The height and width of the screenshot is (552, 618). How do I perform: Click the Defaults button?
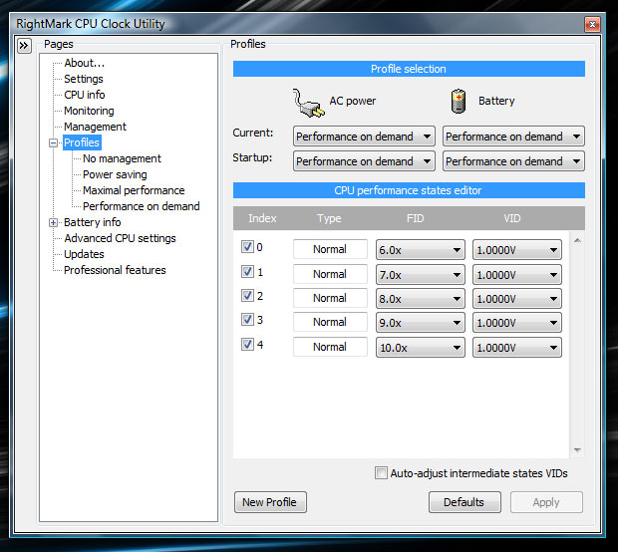[x=464, y=502]
